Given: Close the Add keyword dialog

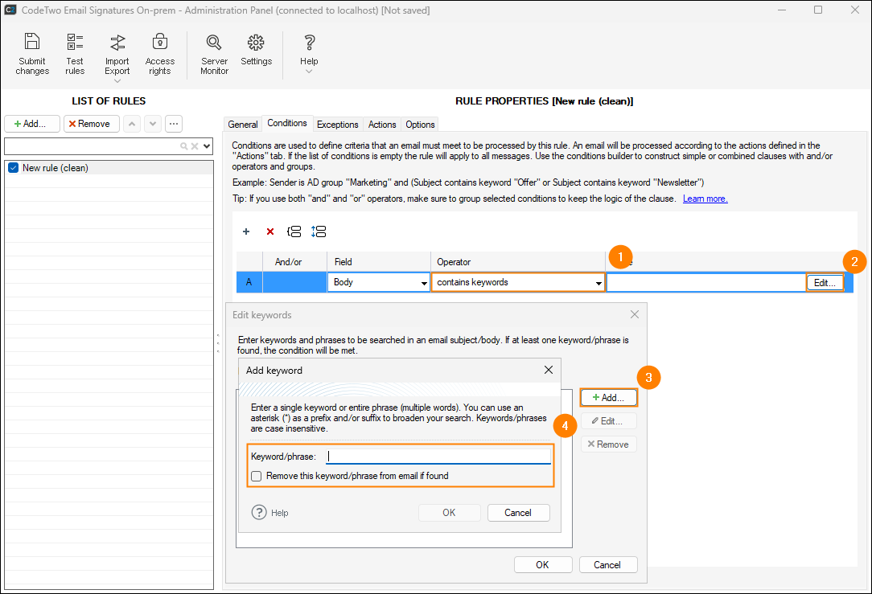Looking at the screenshot, I should coord(549,370).
